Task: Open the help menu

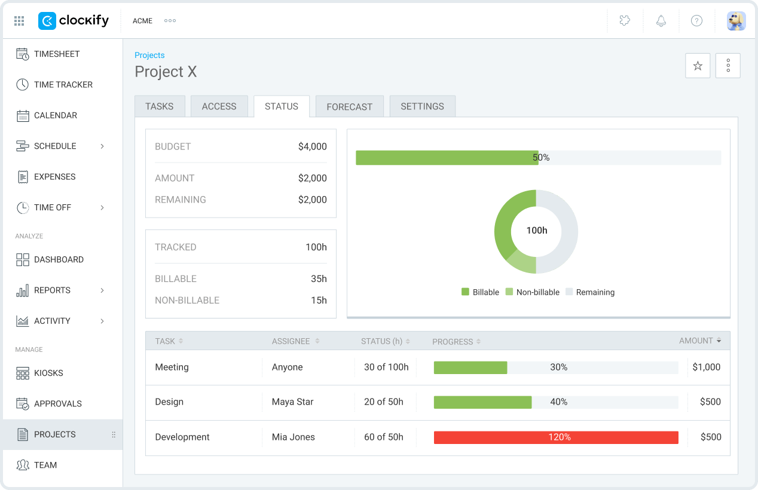Action: [696, 21]
